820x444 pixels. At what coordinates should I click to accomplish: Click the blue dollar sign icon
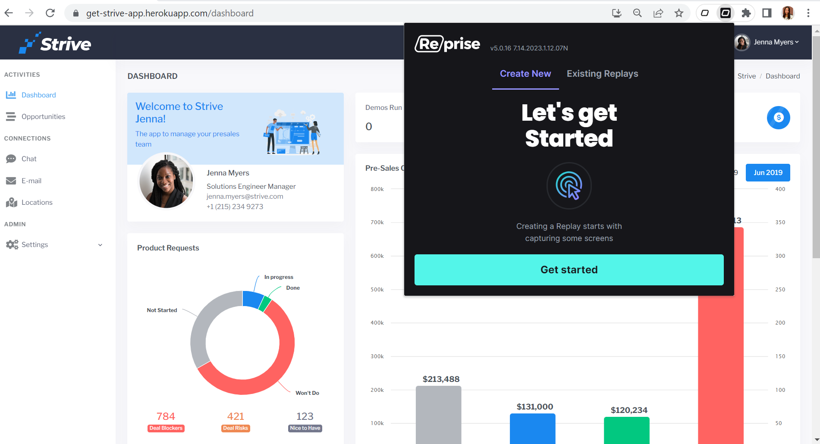tap(778, 117)
